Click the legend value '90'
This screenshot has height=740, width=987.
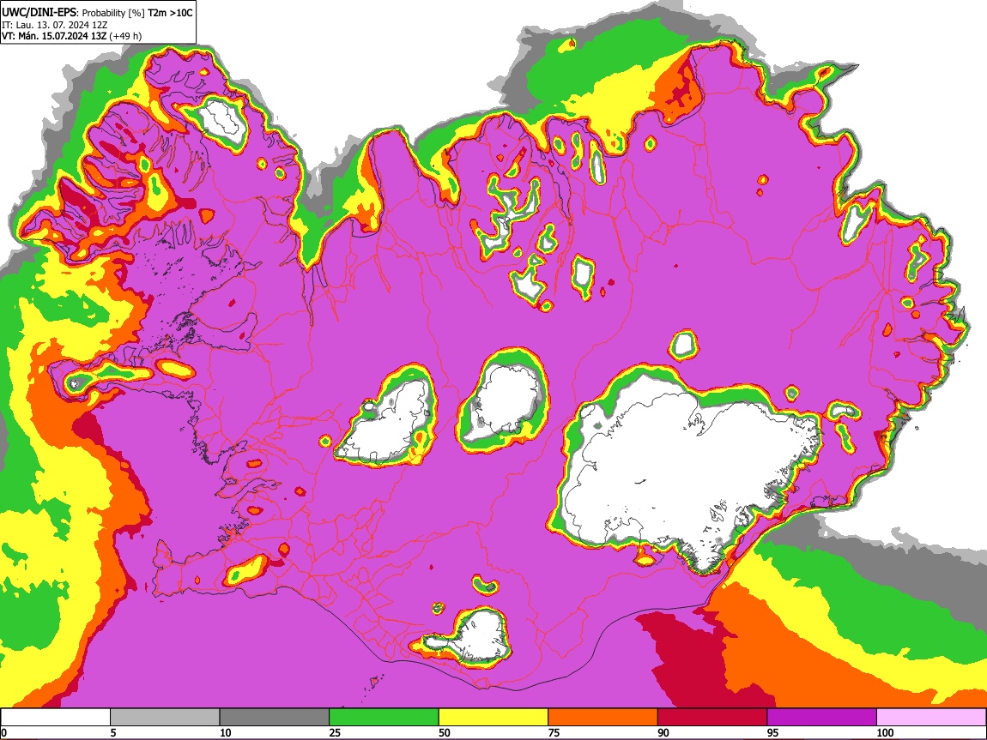[663, 732]
